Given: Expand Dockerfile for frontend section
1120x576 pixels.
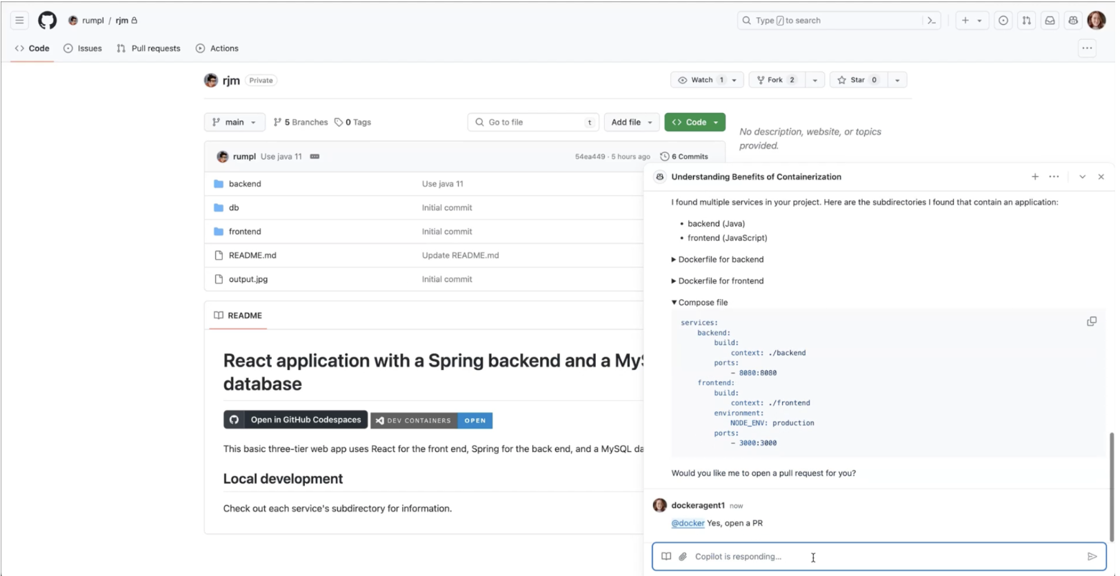Looking at the screenshot, I should point(717,281).
